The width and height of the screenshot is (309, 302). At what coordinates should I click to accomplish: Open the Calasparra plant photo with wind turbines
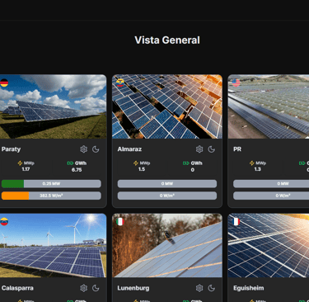[x=54, y=246]
